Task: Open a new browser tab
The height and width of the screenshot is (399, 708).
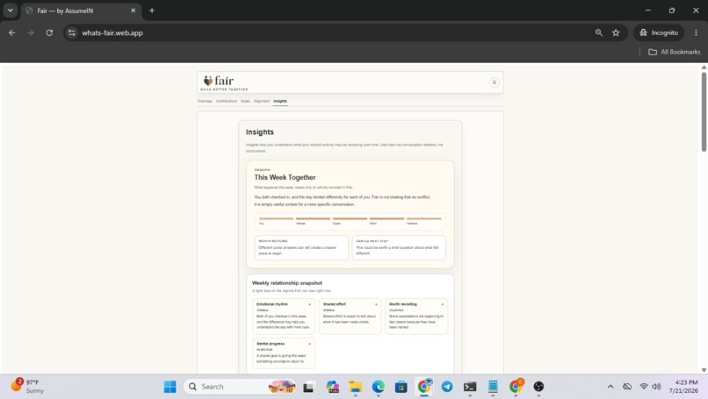Action: (x=152, y=11)
